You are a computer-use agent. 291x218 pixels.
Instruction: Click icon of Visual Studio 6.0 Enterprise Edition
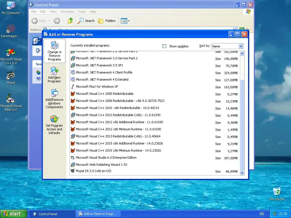pos(73,158)
